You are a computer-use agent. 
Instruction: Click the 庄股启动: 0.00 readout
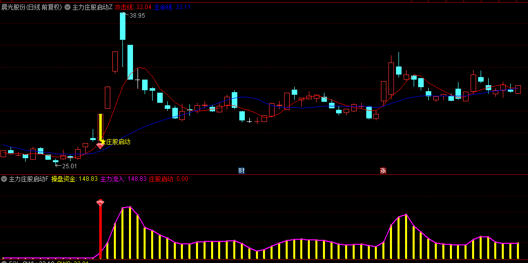169,179
